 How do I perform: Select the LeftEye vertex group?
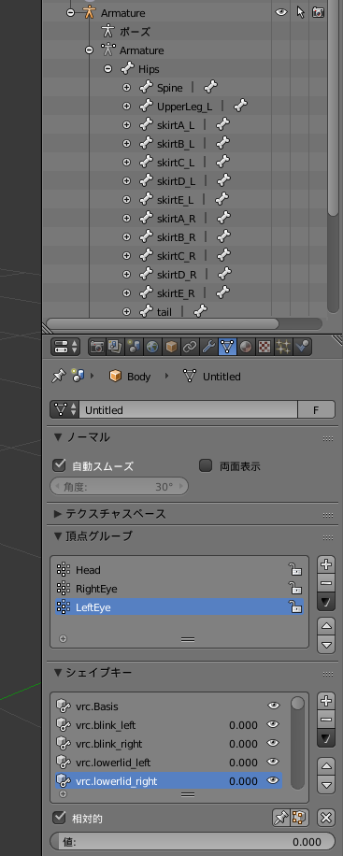coord(179,607)
